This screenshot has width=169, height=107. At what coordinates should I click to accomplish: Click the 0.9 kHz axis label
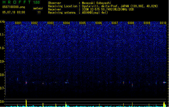click(x=2, y=62)
